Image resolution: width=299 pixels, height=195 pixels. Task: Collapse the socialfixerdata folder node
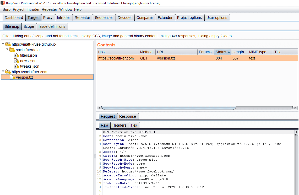(x=7, y=50)
